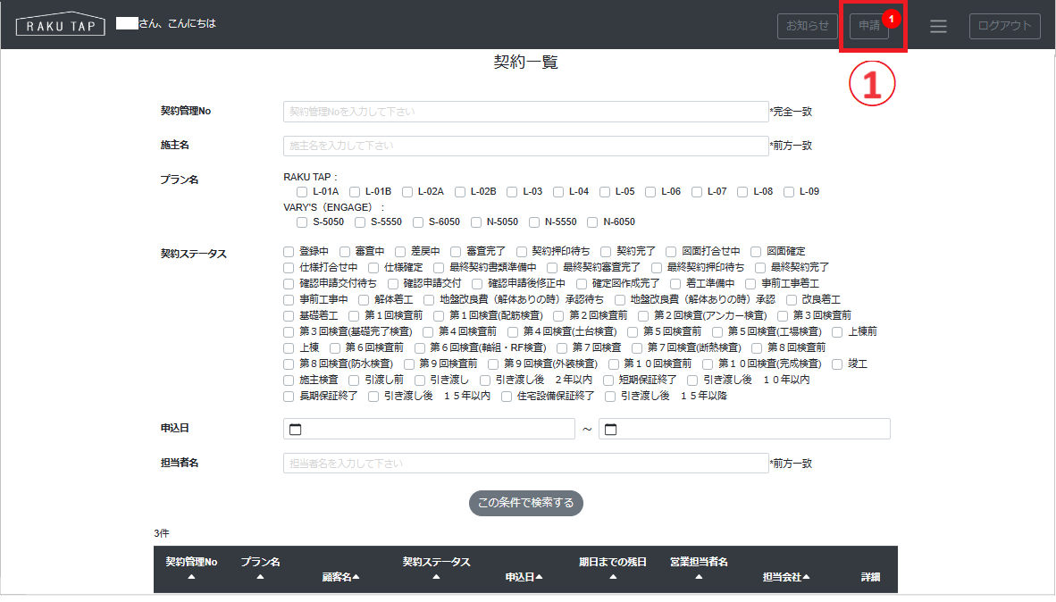This screenshot has width=1056, height=602.
Task: Enable the 最終契約完了 status checkbox
Action: pyautogui.click(x=760, y=268)
